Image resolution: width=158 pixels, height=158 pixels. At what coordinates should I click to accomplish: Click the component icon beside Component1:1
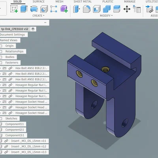click(x=1, y=124)
